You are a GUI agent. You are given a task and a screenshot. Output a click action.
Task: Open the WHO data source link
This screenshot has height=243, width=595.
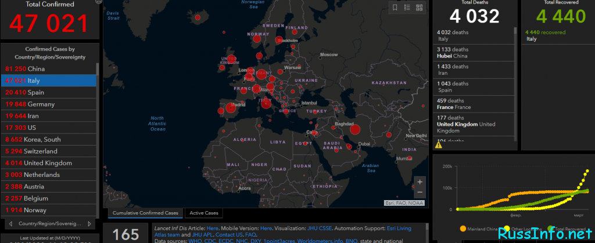click(x=195, y=241)
